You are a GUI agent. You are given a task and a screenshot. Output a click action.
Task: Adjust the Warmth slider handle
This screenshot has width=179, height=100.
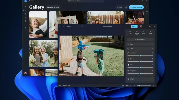click(x=140, y=61)
